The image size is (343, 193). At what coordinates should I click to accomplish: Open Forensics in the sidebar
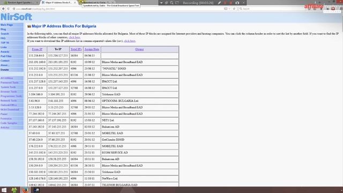point(6,118)
